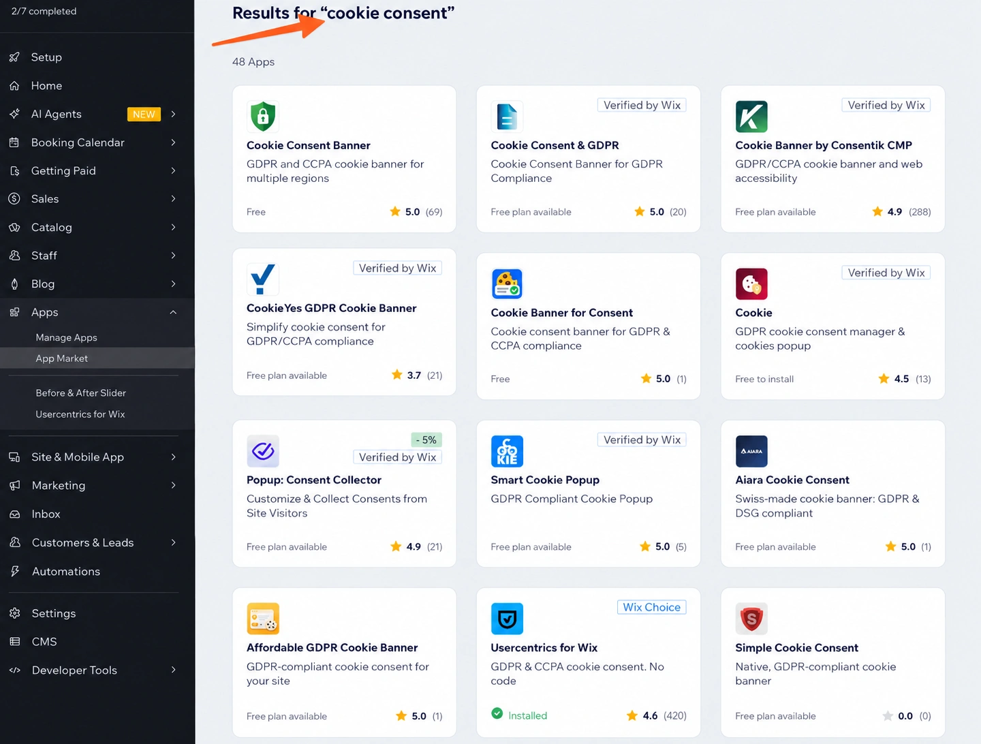Screen dimensions: 981x744
Task: Collapse the Apps section chevron
Action: point(173,312)
